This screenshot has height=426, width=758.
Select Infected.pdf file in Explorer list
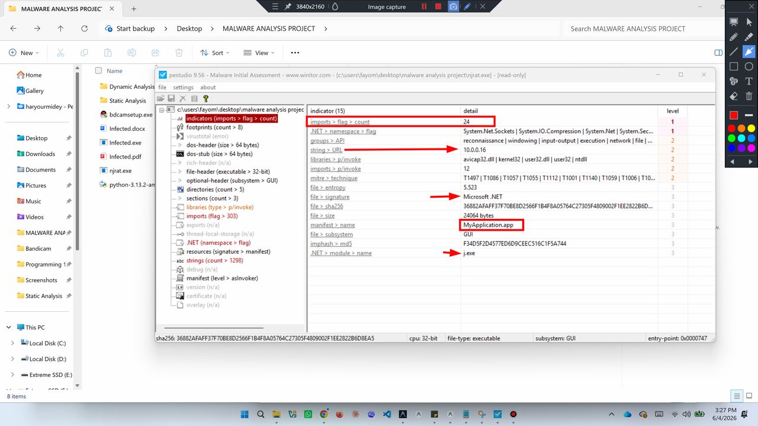(125, 157)
